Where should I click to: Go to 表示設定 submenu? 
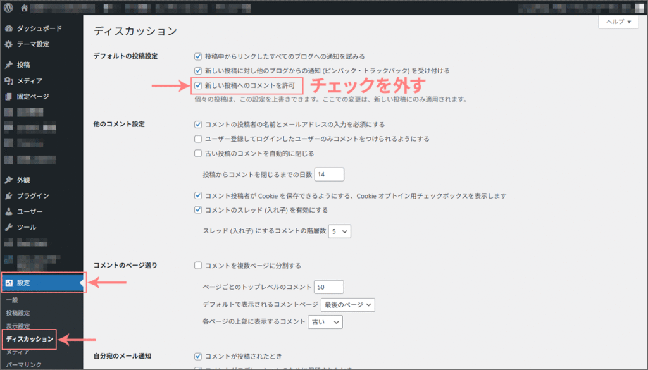(x=18, y=326)
